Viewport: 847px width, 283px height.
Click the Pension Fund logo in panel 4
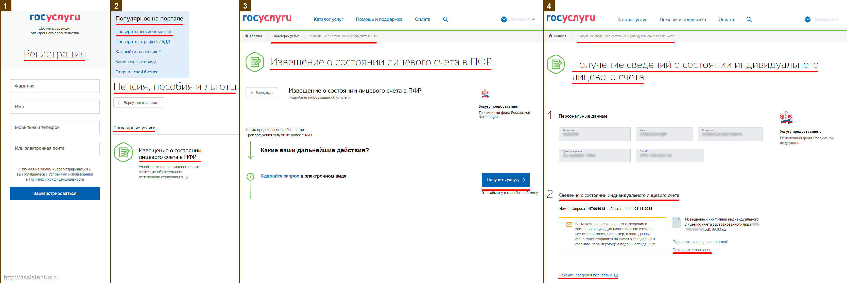tap(786, 117)
